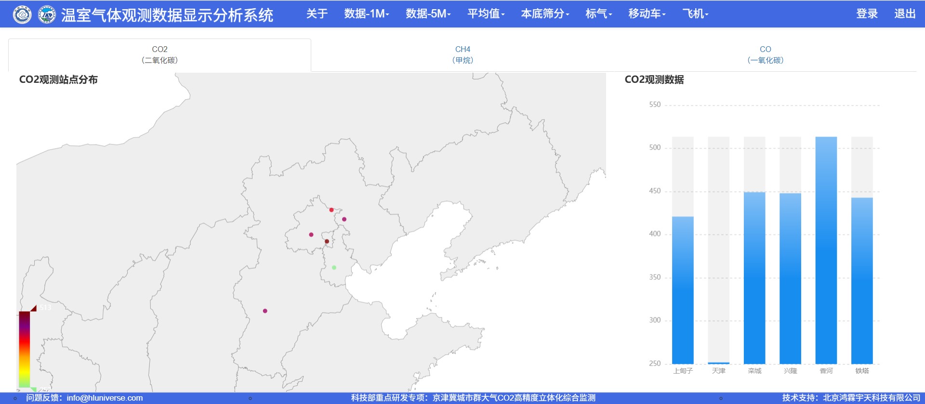Click the left circular institute logo
Image resolution: width=925 pixels, height=404 pixels.
tap(22, 14)
